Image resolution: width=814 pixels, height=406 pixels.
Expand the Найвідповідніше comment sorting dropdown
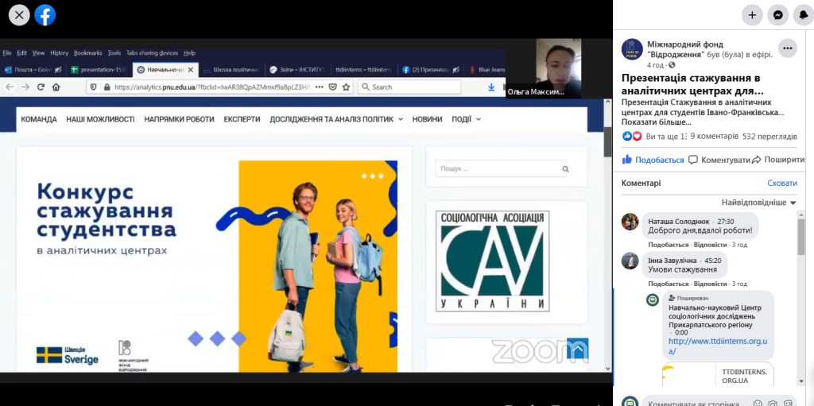coord(758,203)
